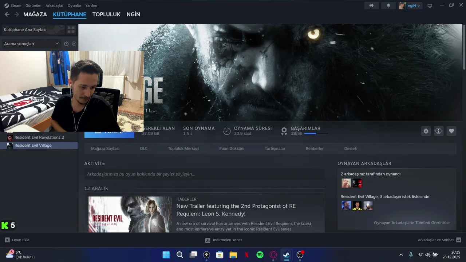
Task: Open New Trailer Leon S. Kennedy headline
Action: tap(236, 210)
